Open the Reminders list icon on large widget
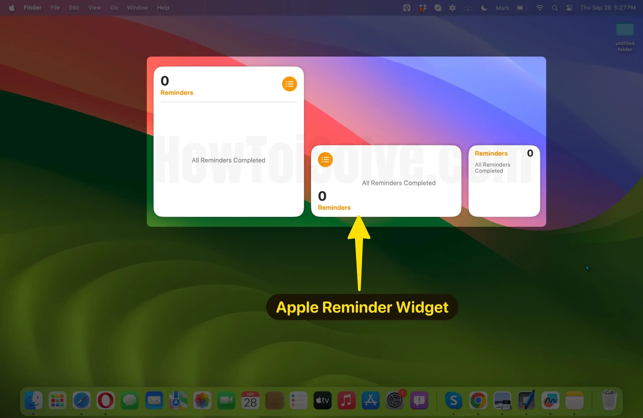The width and height of the screenshot is (643, 418). pyautogui.click(x=289, y=84)
